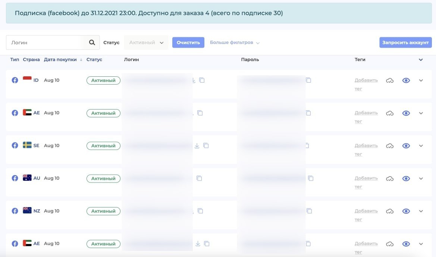436x257 pixels.
Task: Click the Активный badge in ID row
Action: click(x=103, y=80)
